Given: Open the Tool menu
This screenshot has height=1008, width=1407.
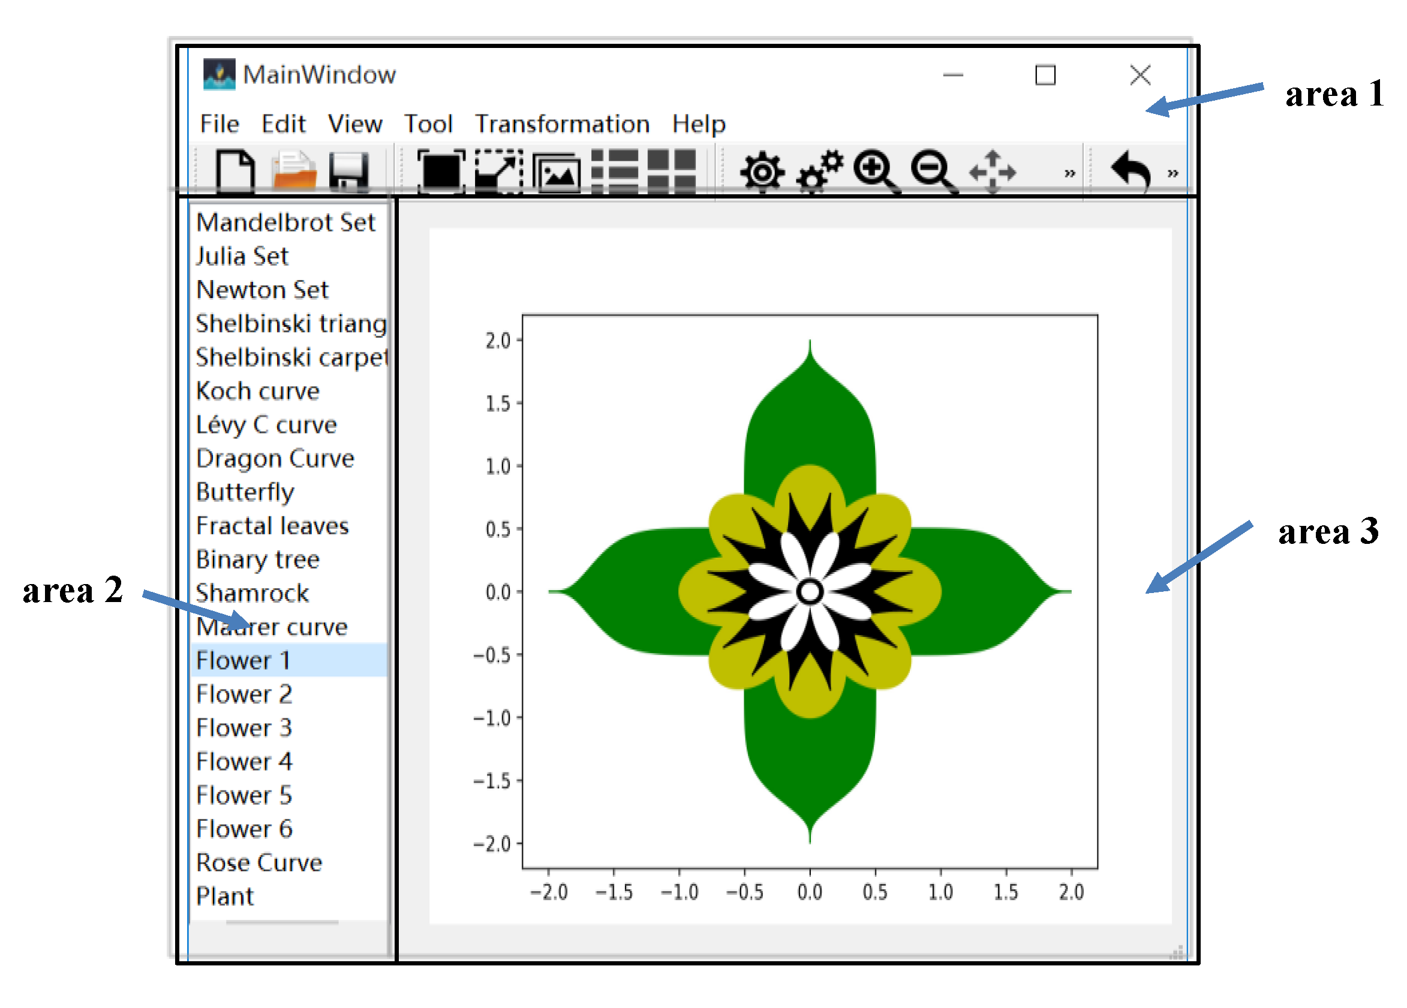Looking at the screenshot, I should (x=428, y=124).
